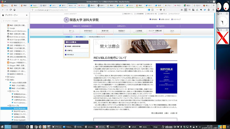
Task: Collapse the グループA bookmark folder
Action: 8,91
